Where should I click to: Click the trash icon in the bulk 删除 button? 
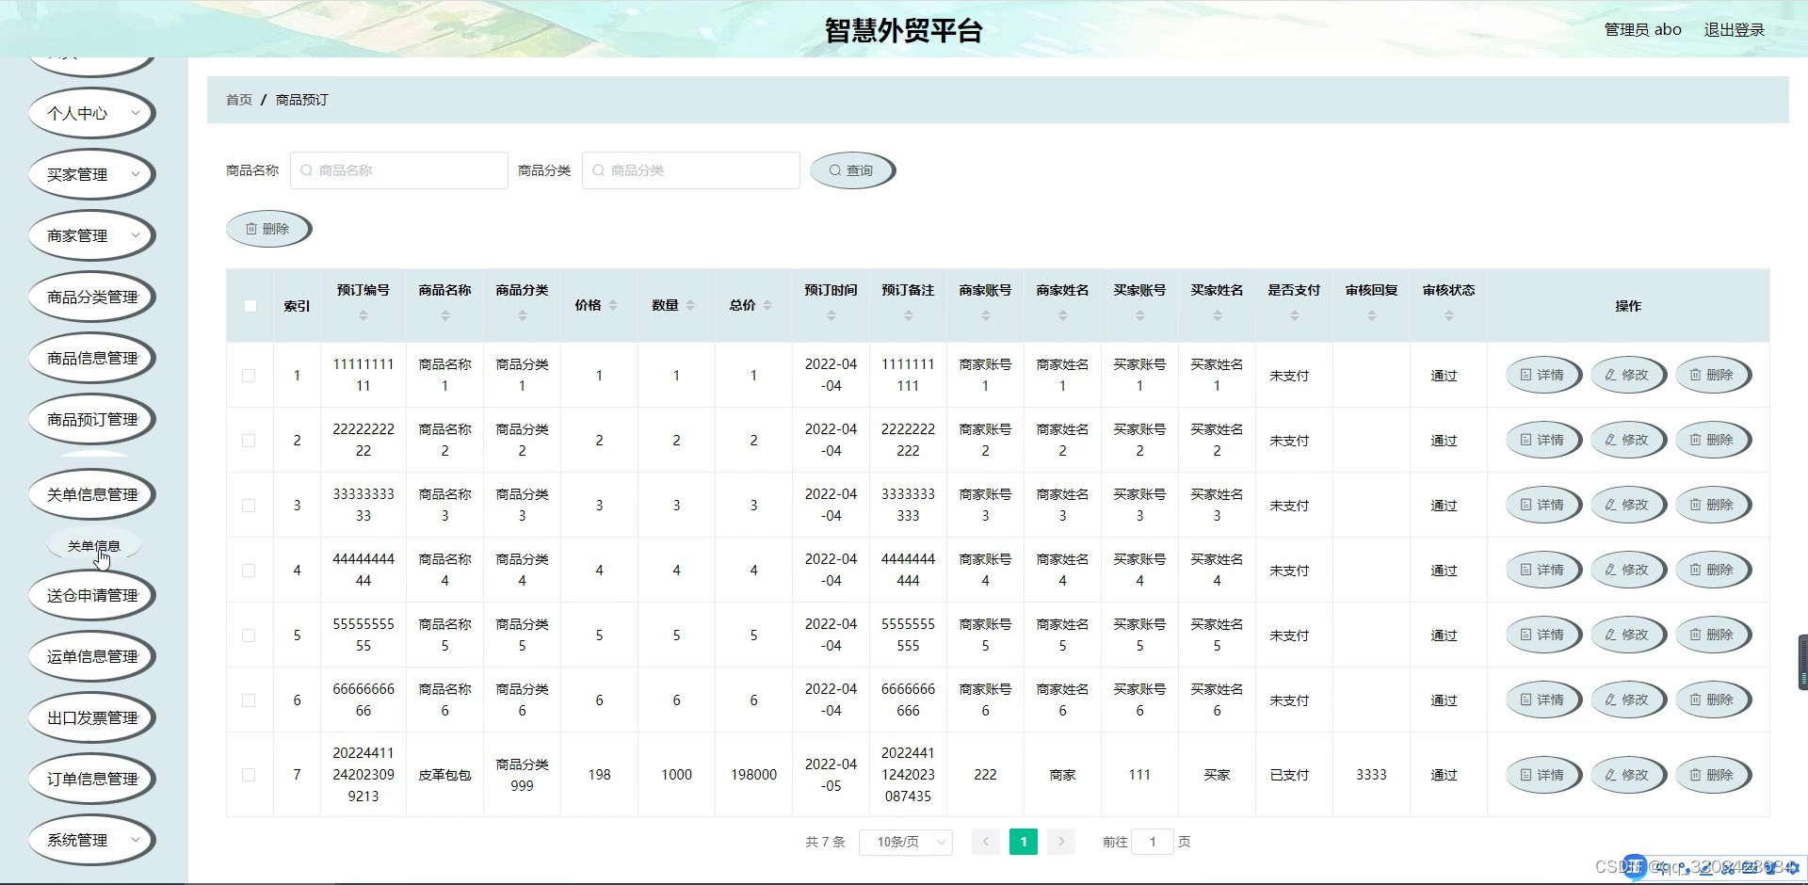pos(251,229)
